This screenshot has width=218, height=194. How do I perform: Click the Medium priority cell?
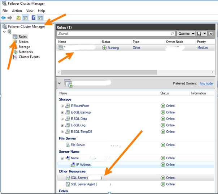[202, 48]
